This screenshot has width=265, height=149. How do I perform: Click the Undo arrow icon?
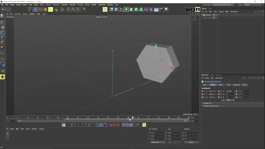click(x=3, y=9)
